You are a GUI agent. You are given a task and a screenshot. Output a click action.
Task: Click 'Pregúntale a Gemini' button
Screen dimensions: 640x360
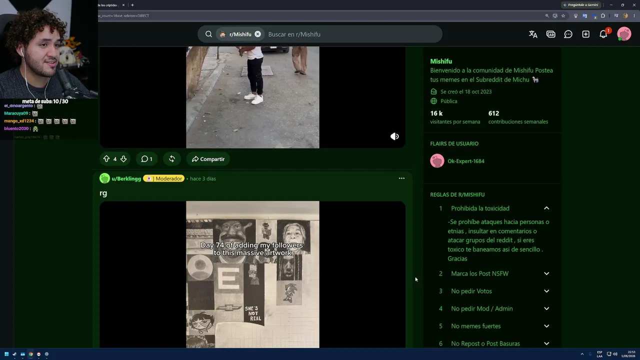[x=580, y=5]
